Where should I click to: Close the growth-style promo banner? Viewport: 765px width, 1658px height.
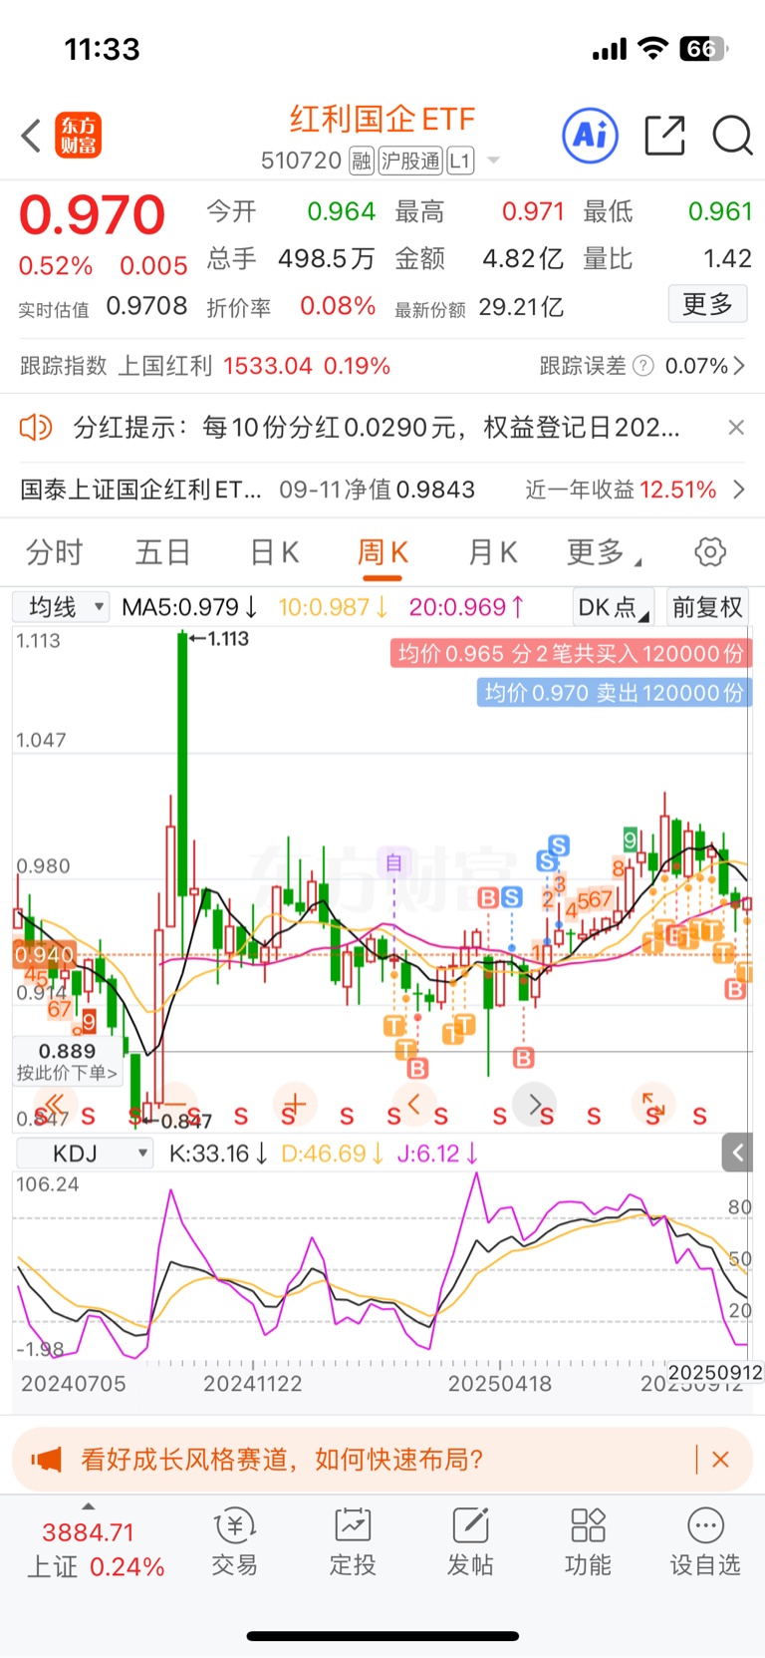[x=720, y=1460]
